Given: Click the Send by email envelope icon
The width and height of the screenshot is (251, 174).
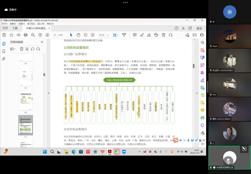Looking at the screenshot, I should (x=195, y=35).
